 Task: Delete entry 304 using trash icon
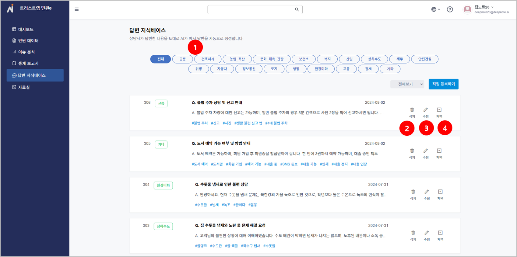coord(413,192)
